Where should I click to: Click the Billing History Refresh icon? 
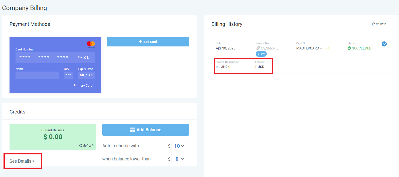[x=373, y=24]
